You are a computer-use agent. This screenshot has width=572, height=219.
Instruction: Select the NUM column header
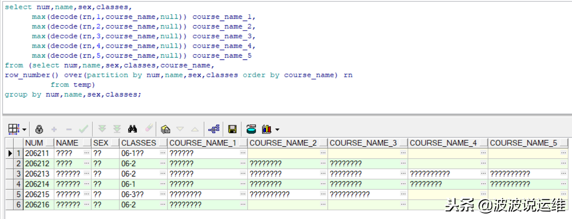click(39, 143)
